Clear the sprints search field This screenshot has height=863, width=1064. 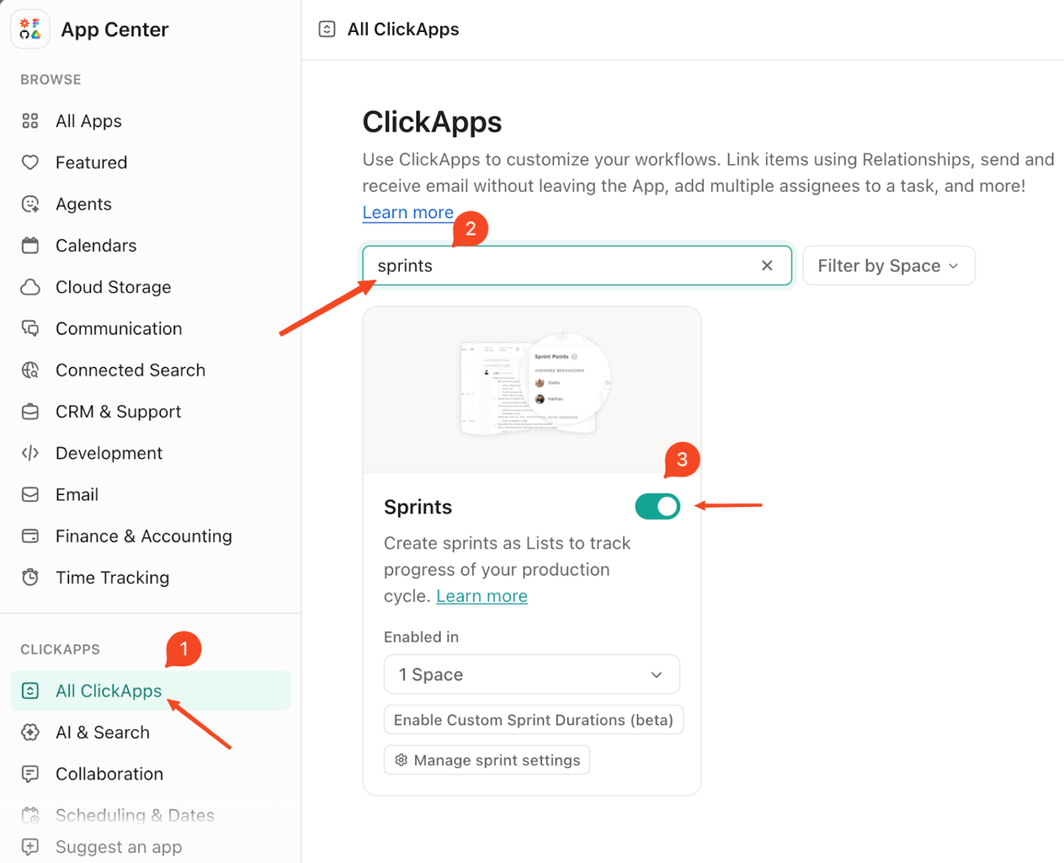coord(767,265)
